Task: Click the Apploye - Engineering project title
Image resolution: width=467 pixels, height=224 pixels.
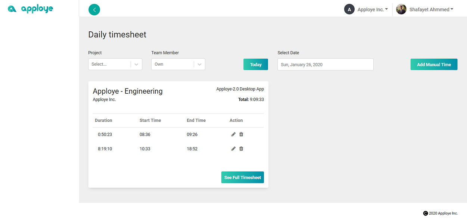Action: pos(128,91)
